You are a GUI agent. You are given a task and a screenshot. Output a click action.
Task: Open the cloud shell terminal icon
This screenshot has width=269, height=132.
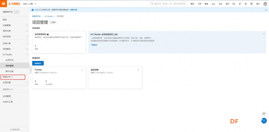click(234, 4)
